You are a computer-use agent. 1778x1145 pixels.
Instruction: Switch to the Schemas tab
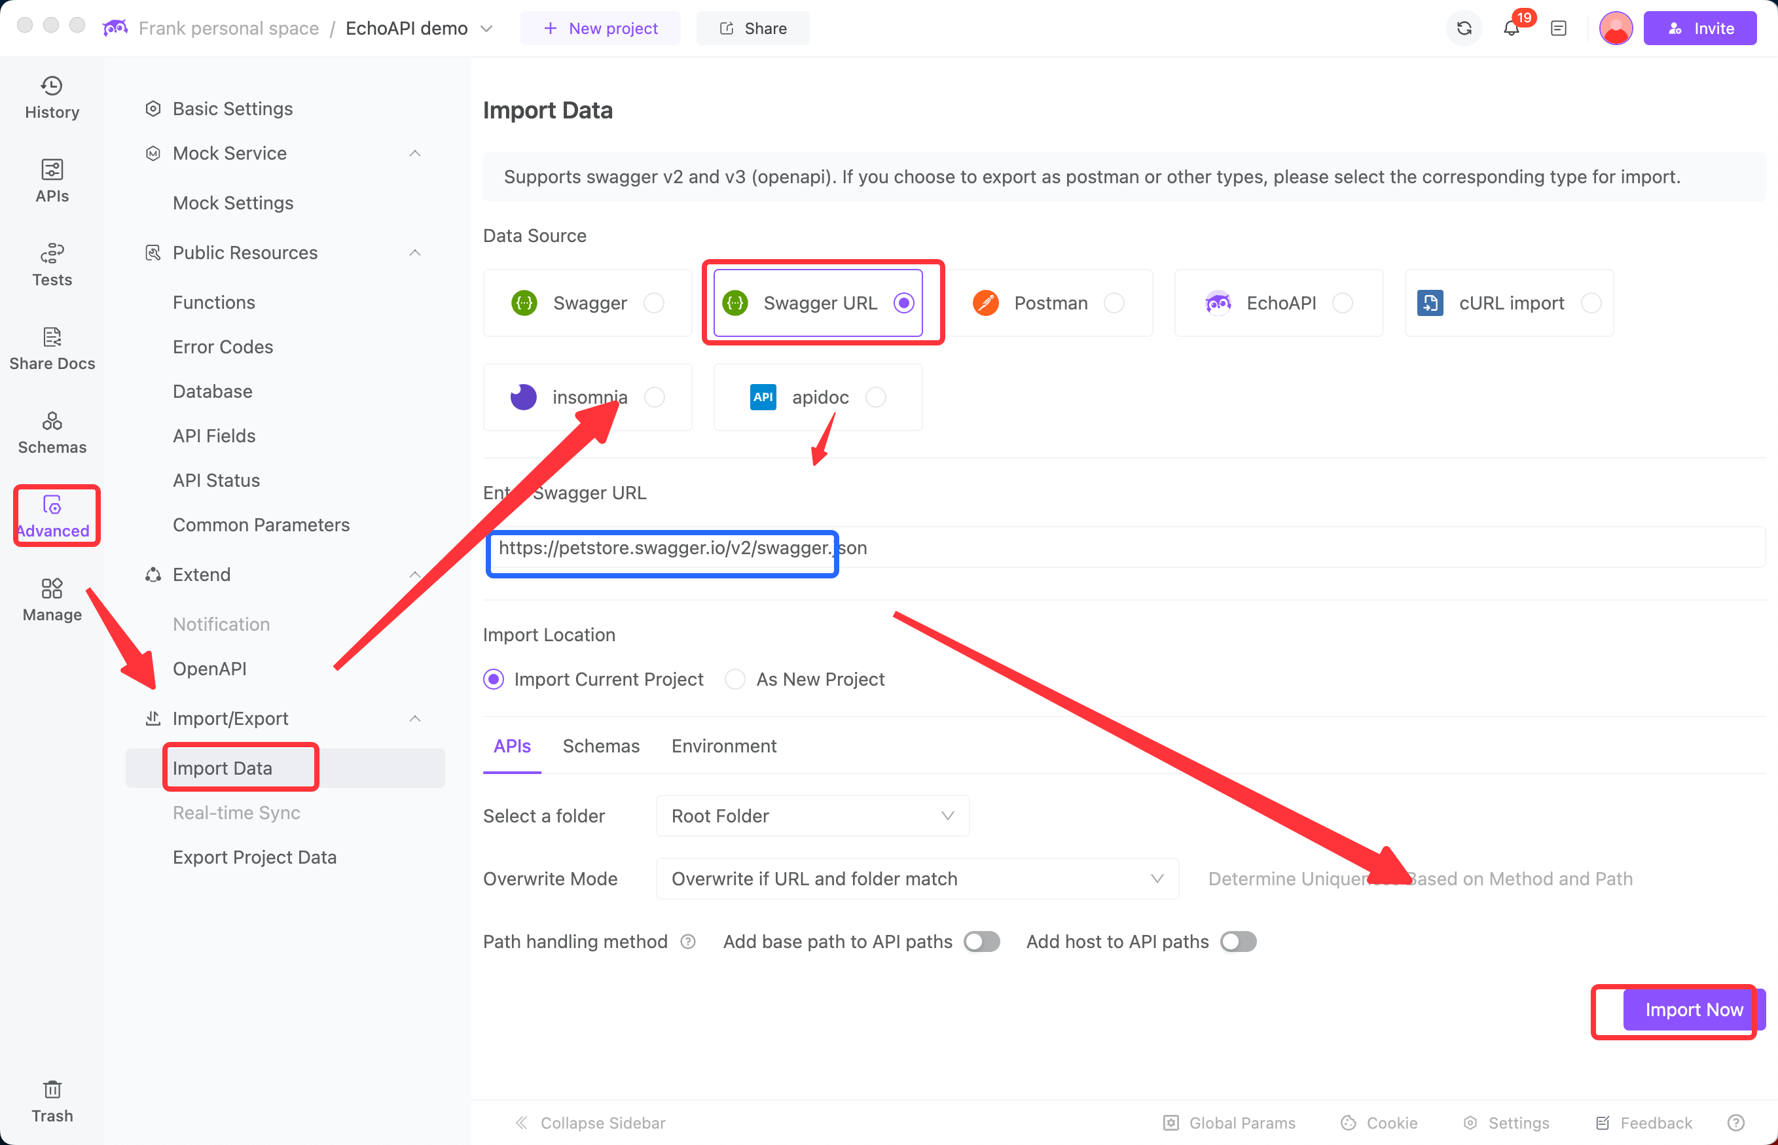600,746
